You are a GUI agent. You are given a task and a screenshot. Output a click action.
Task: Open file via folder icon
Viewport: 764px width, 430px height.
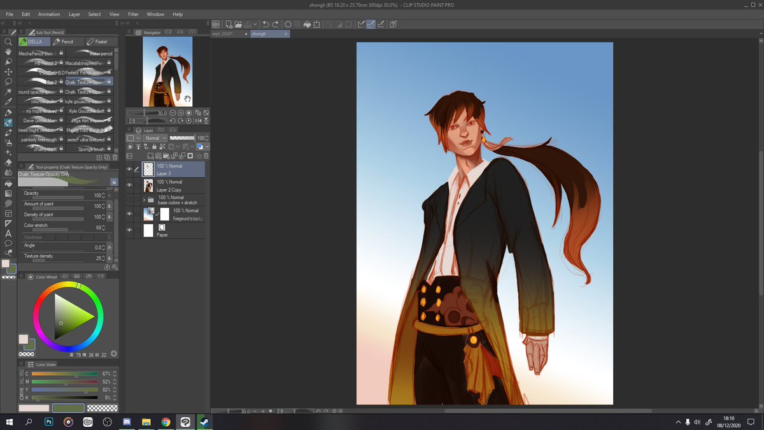point(239,24)
